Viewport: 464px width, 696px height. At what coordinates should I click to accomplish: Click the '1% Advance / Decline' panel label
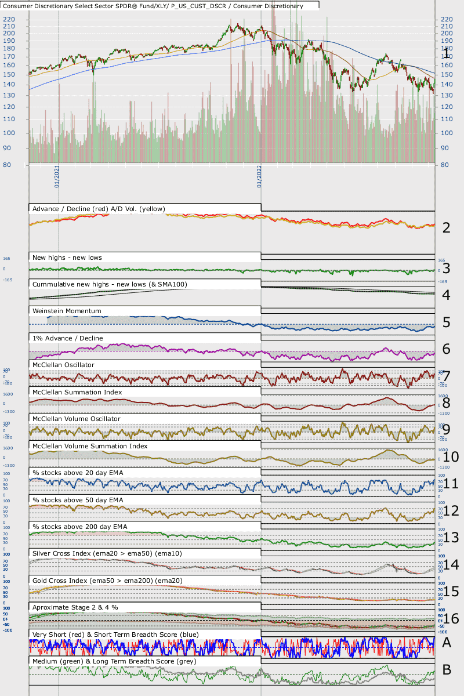[x=68, y=338]
